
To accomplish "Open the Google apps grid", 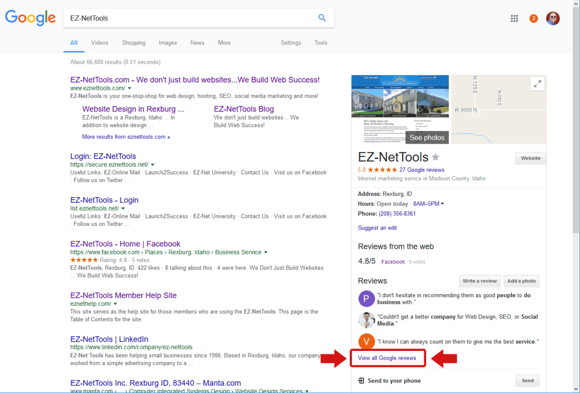I will 514,18.
